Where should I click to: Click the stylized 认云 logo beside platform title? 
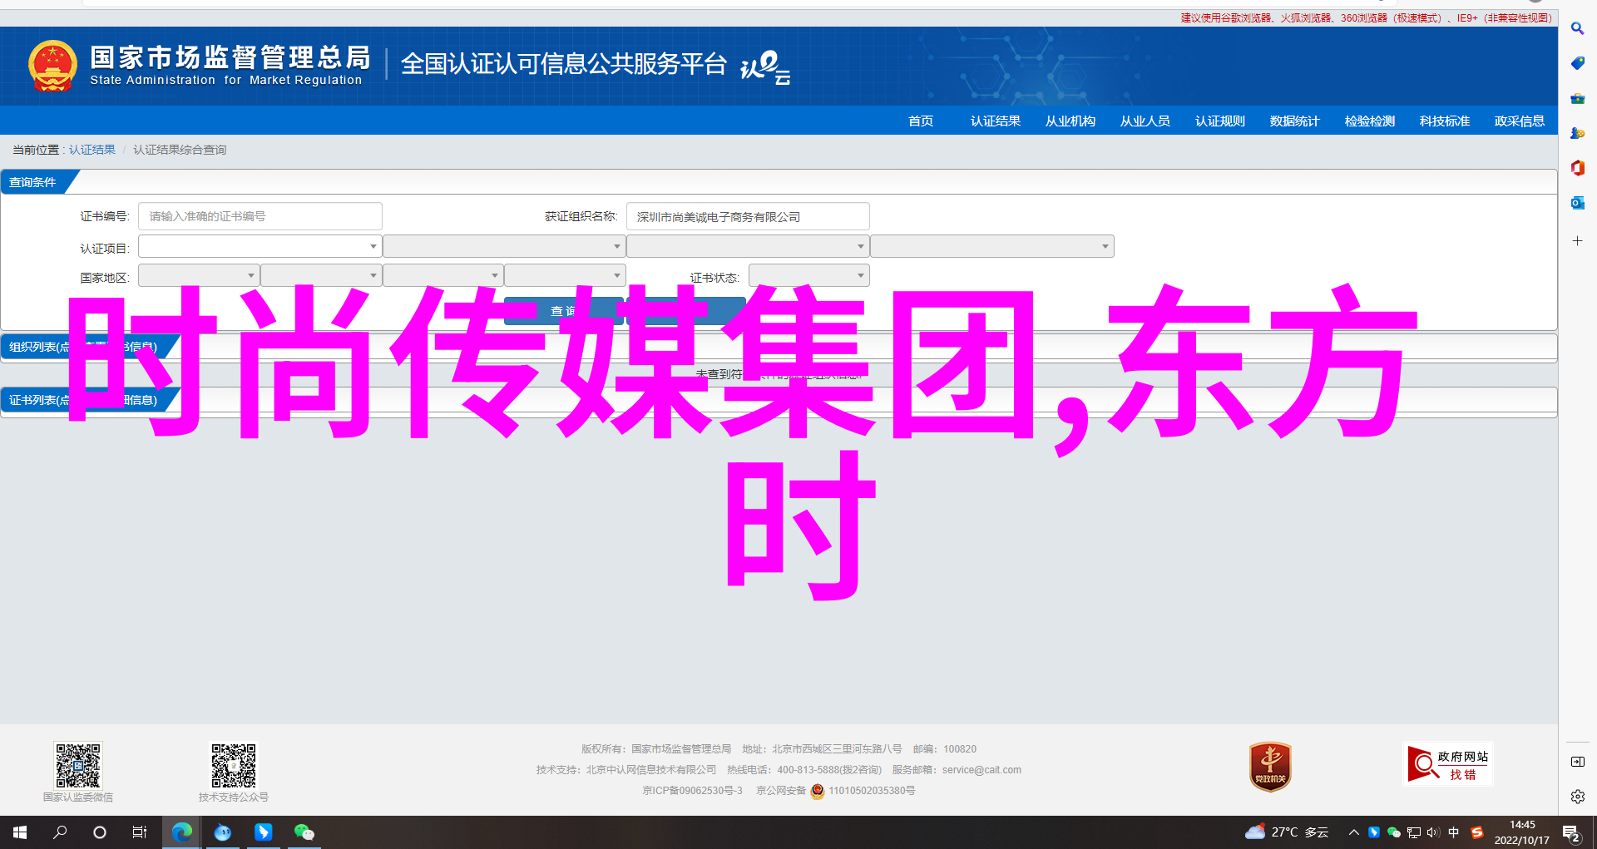click(x=765, y=67)
